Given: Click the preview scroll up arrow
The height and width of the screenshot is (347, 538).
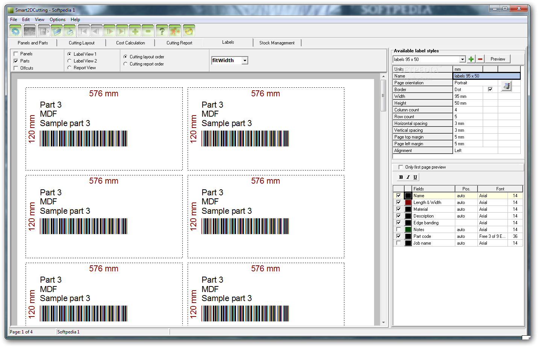Looking at the screenshot, I should [383, 76].
